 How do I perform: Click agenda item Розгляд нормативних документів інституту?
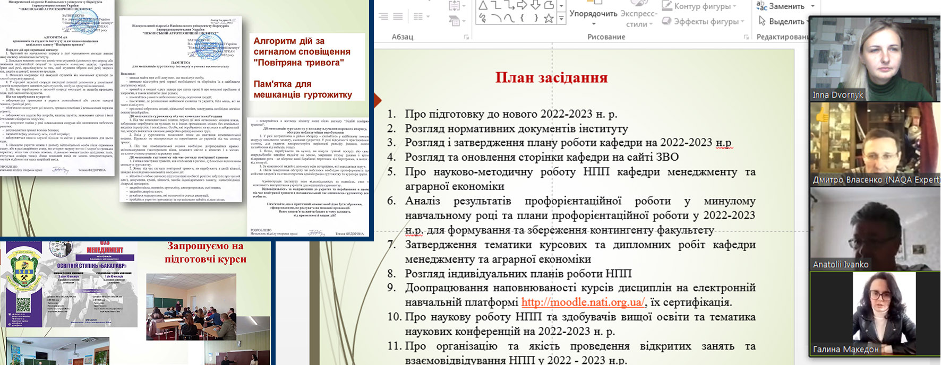[x=516, y=128]
